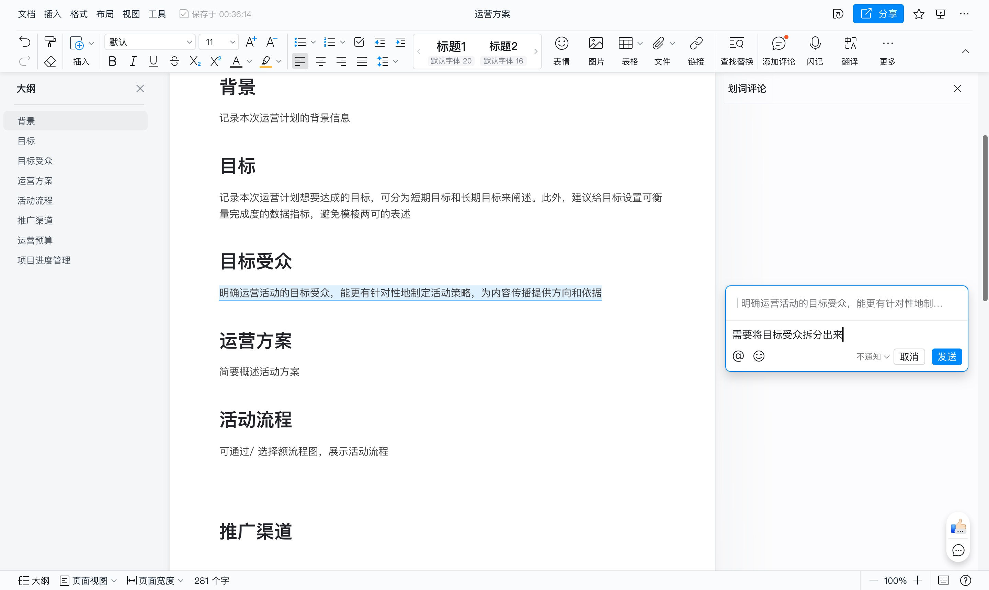
Task: Toggle strikethrough formatting
Action: coord(174,61)
